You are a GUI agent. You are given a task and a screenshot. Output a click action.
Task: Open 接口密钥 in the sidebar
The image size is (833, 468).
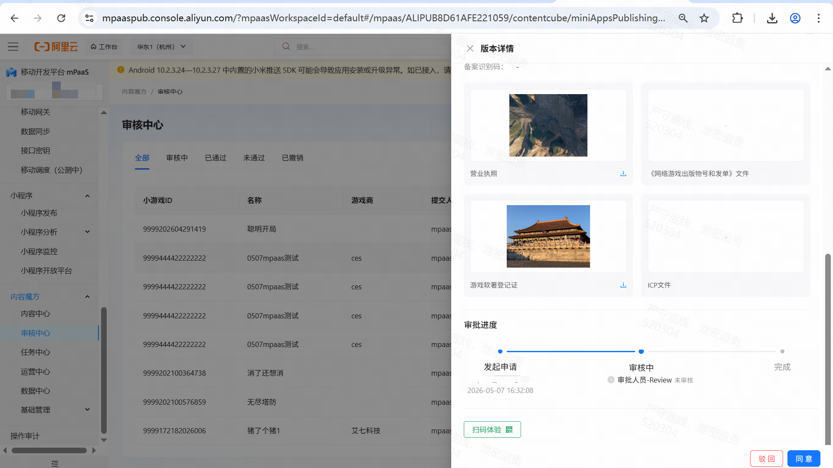coord(36,151)
